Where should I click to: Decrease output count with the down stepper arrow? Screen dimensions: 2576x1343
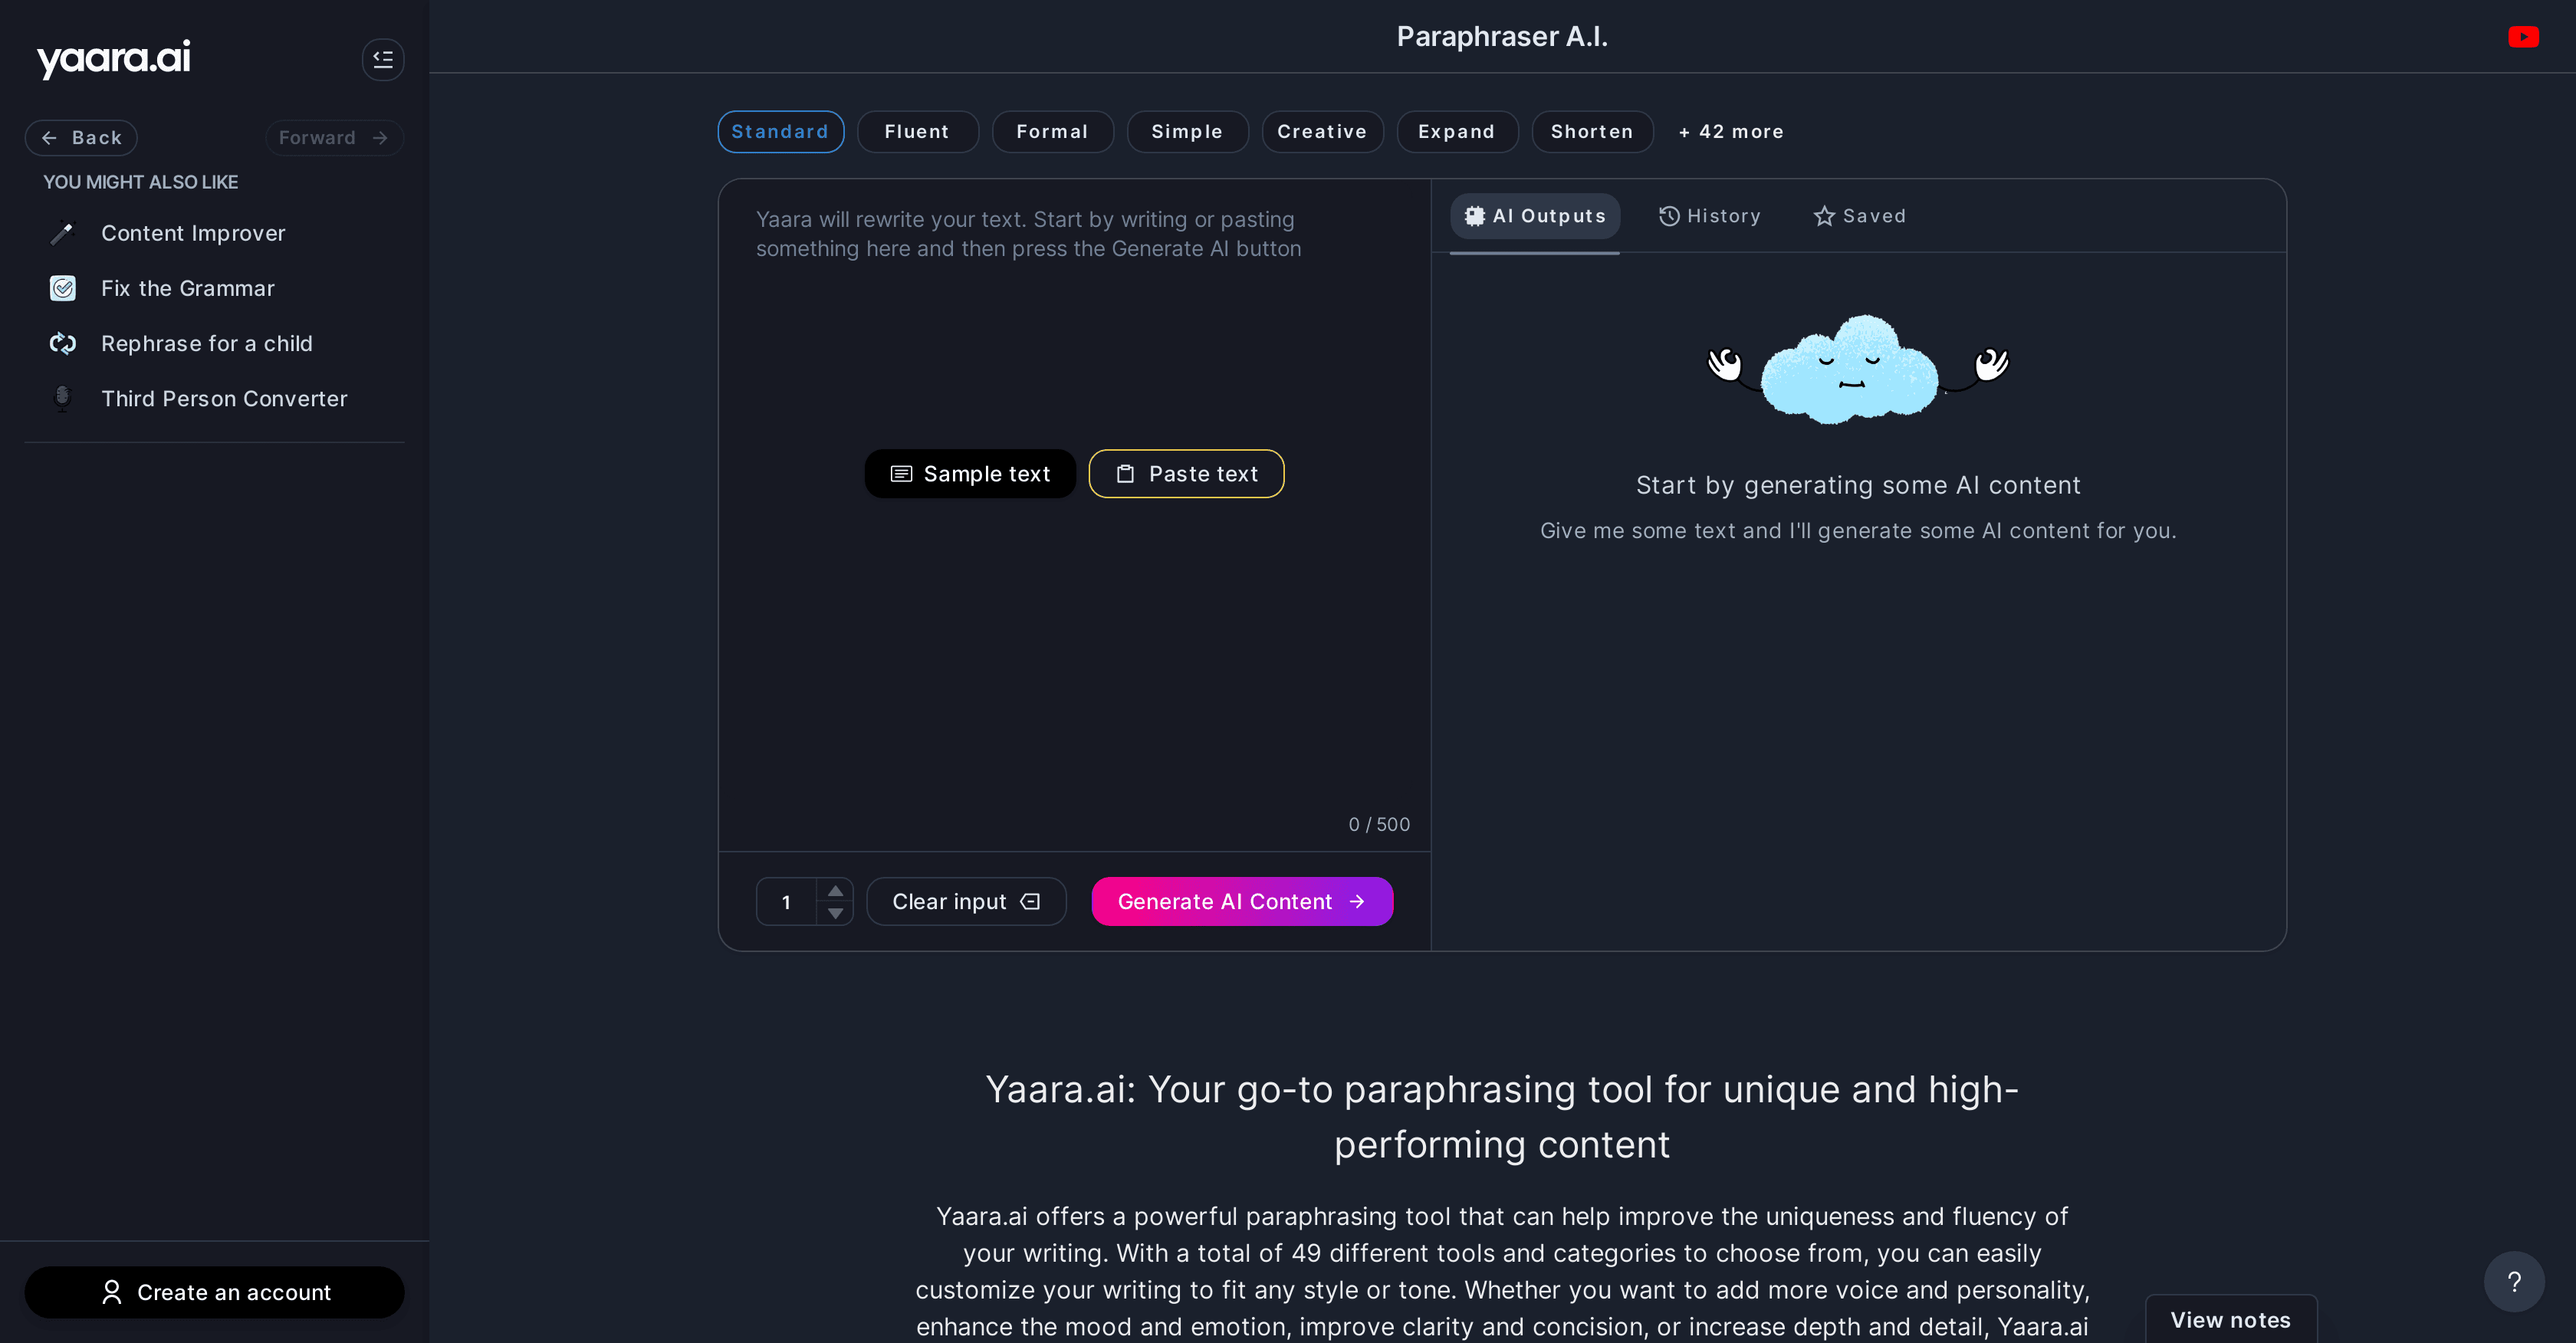836,913
